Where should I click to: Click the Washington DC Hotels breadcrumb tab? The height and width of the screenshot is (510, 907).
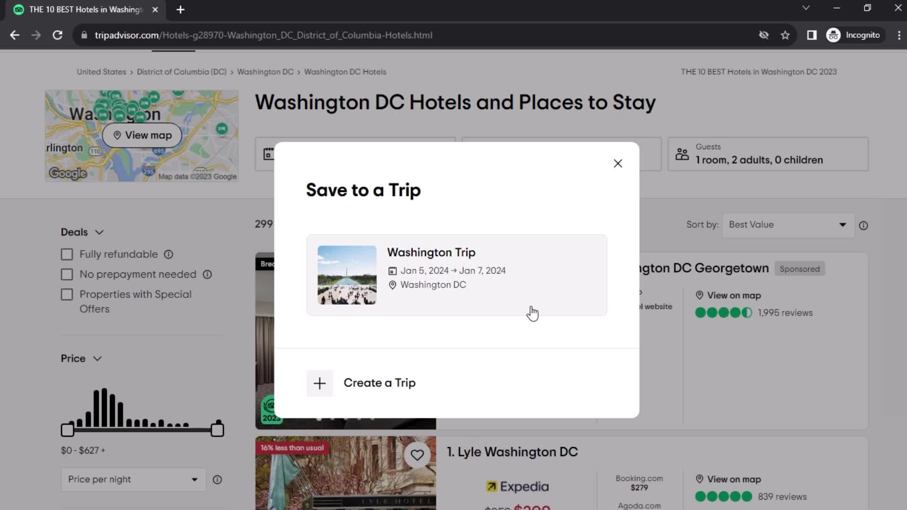click(x=346, y=72)
